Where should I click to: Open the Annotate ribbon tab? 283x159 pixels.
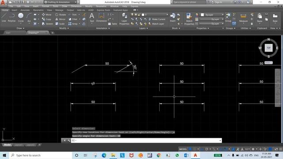point(25,10)
